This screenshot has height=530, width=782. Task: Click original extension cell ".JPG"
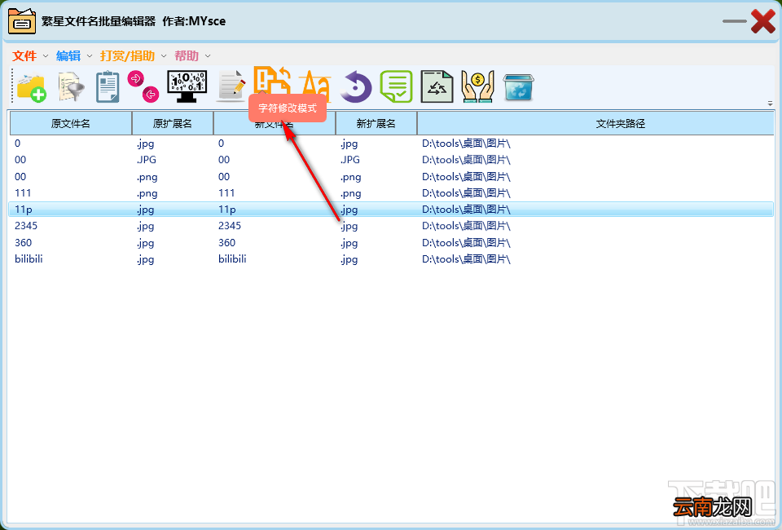(x=147, y=160)
